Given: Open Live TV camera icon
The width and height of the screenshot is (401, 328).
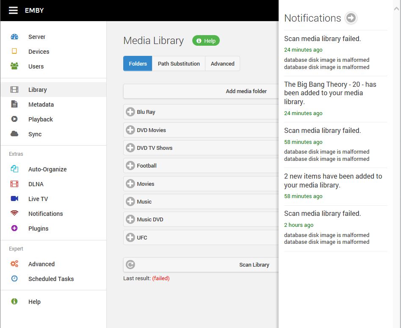Looking at the screenshot, I should 14,199.
